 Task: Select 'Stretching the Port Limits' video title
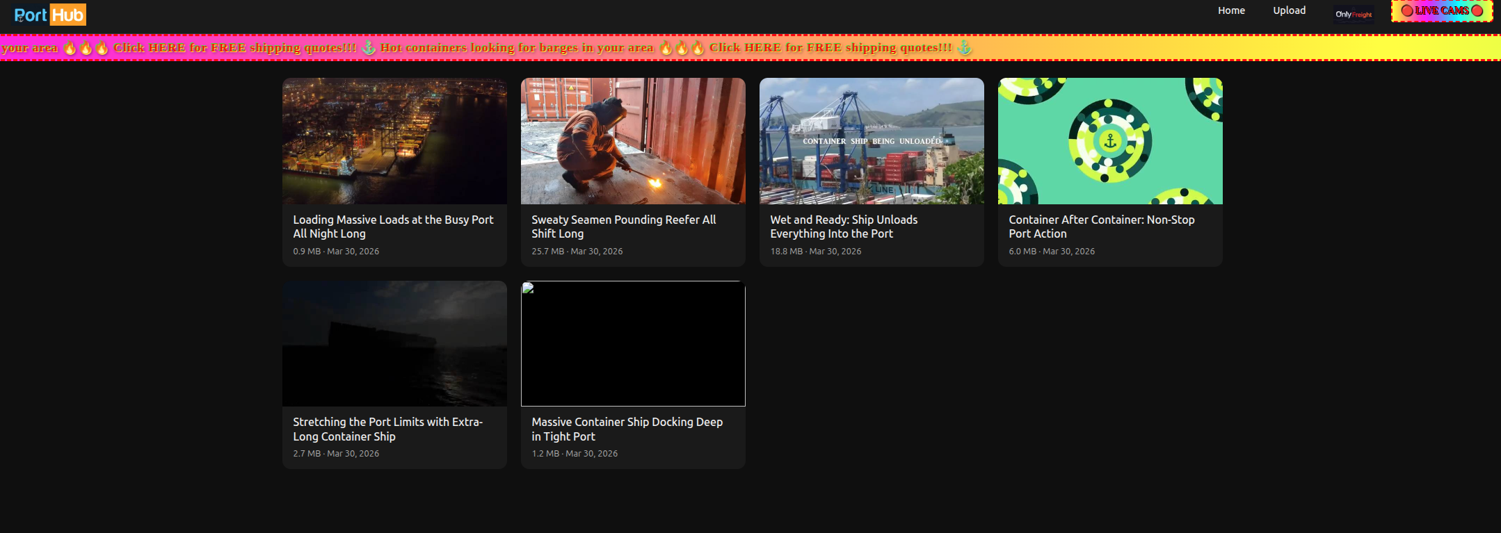coord(387,429)
